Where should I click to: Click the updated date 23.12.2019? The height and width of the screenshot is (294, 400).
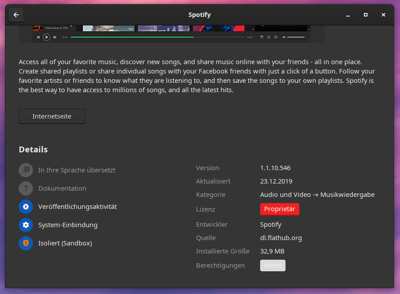276,181
